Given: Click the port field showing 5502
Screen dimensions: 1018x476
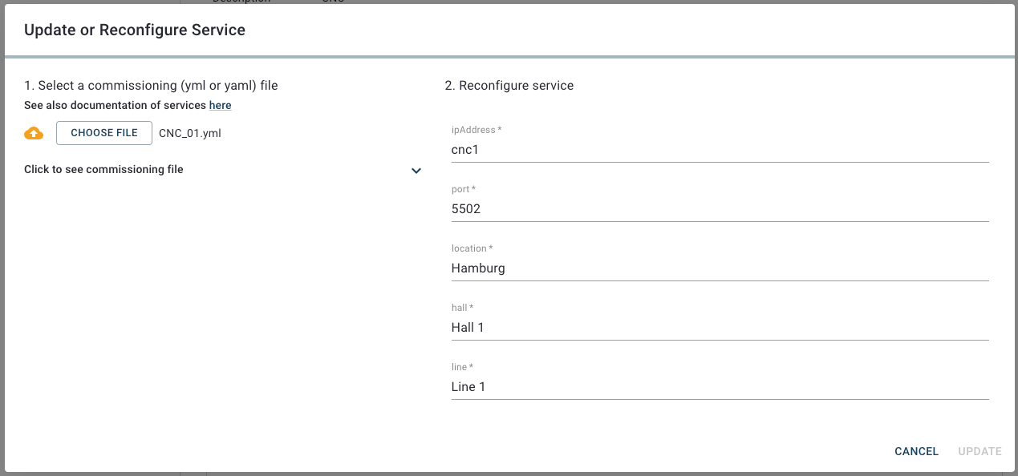Looking at the screenshot, I should [720, 209].
